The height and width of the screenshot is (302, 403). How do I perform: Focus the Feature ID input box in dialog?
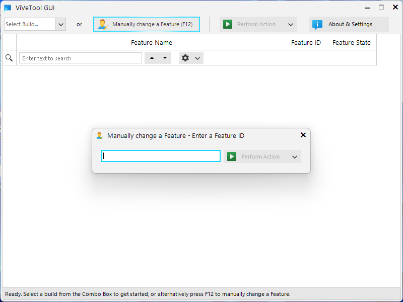161,156
